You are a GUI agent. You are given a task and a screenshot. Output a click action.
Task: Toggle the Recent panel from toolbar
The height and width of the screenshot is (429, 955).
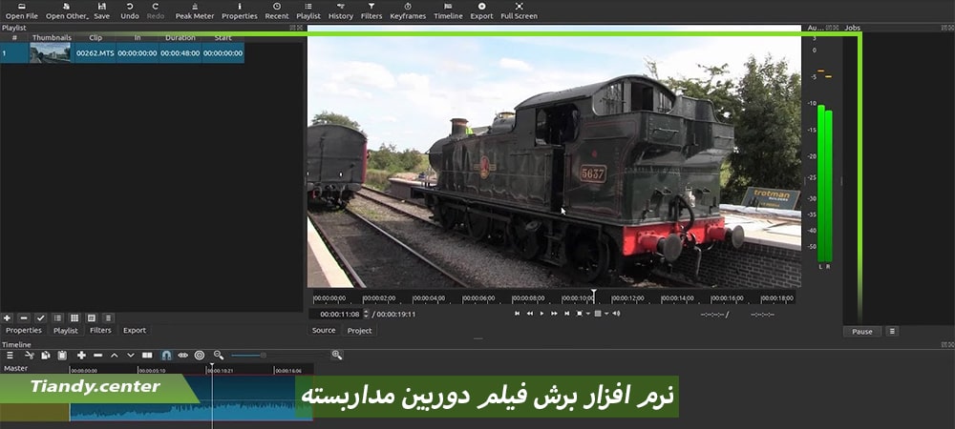(277, 10)
